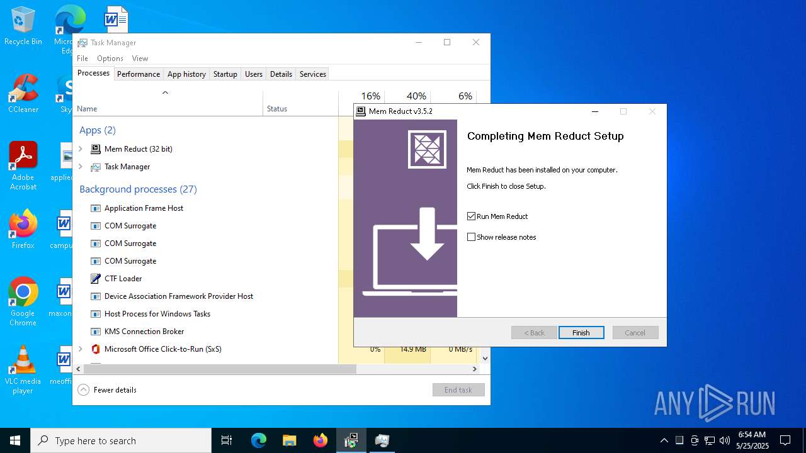
Task: Click horizontal scrollbar thumb in Task Manager
Action: (220, 369)
